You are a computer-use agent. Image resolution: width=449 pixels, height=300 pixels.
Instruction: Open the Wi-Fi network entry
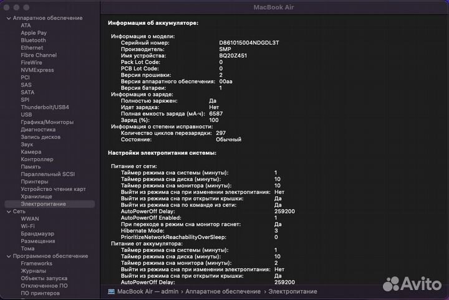click(x=27, y=227)
